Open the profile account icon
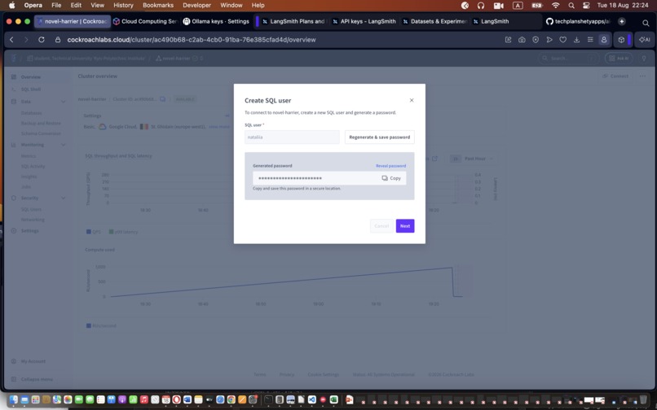This screenshot has height=410, width=657. [604, 40]
